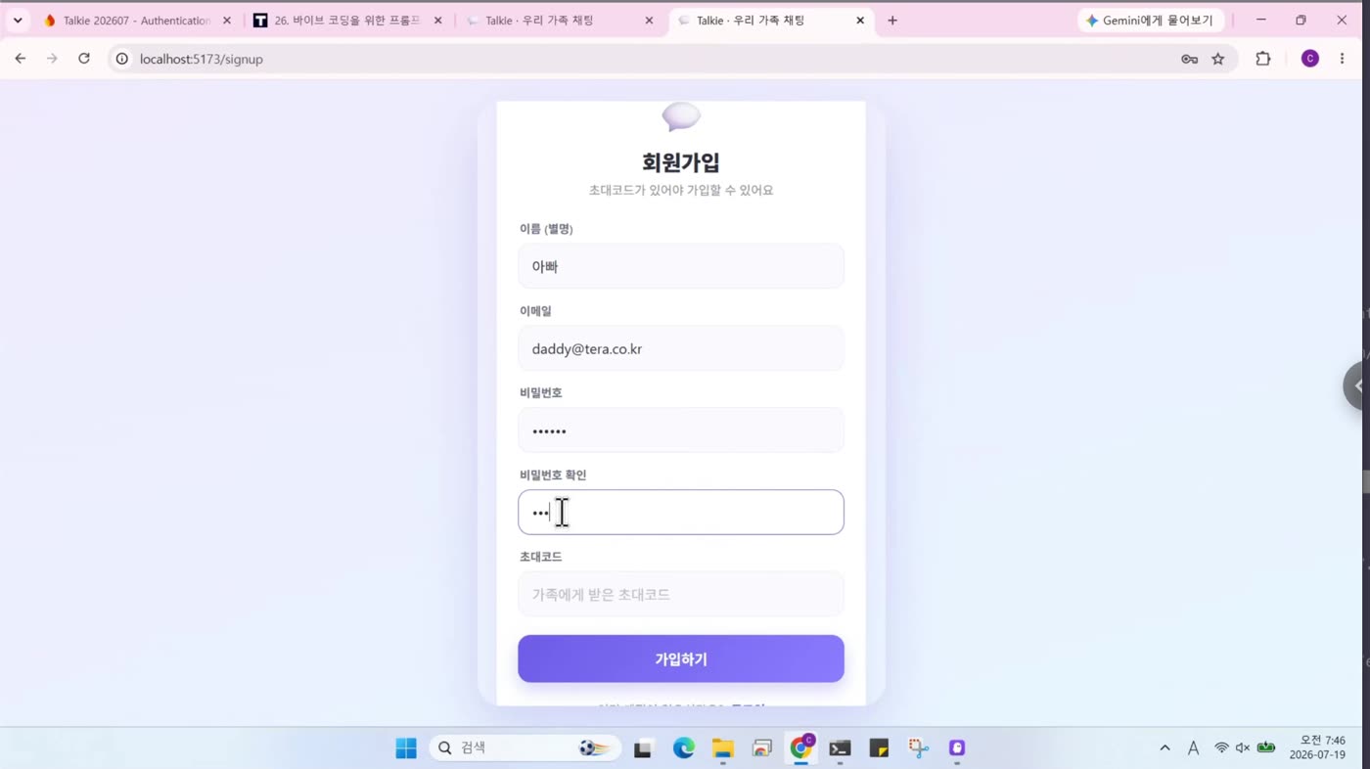
Task: Show hidden system tray icons
Action: pyautogui.click(x=1164, y=748)
